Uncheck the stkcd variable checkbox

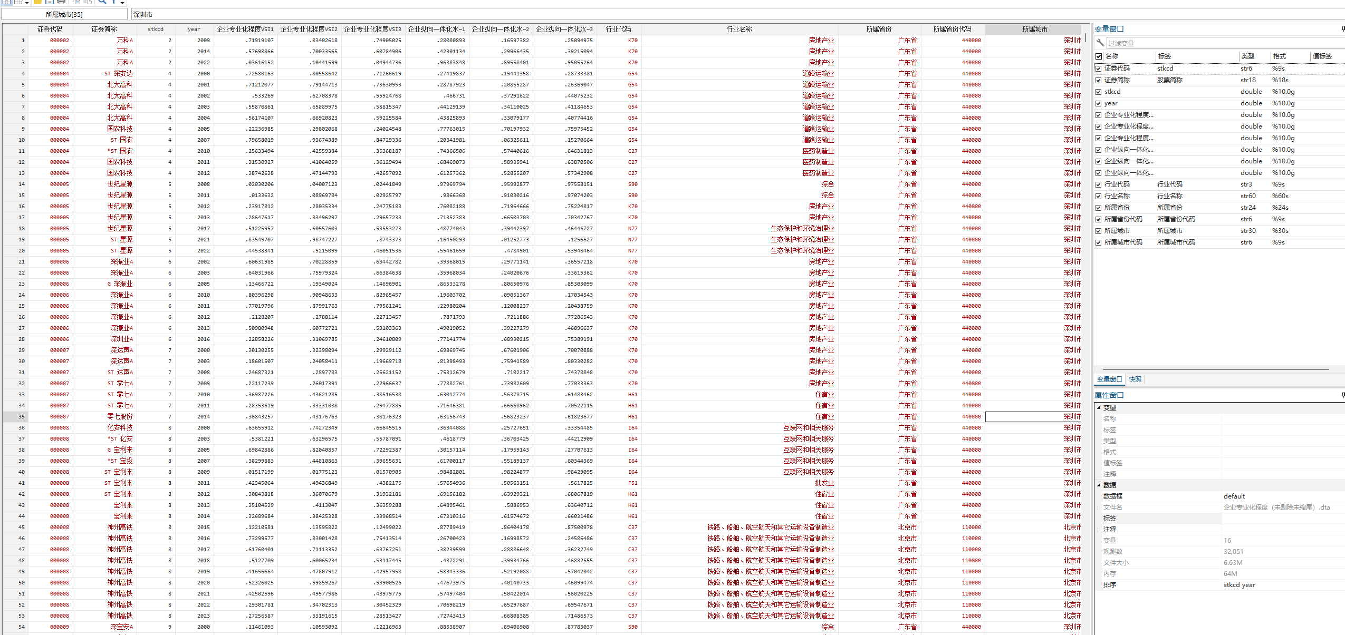click(1098, 92)
